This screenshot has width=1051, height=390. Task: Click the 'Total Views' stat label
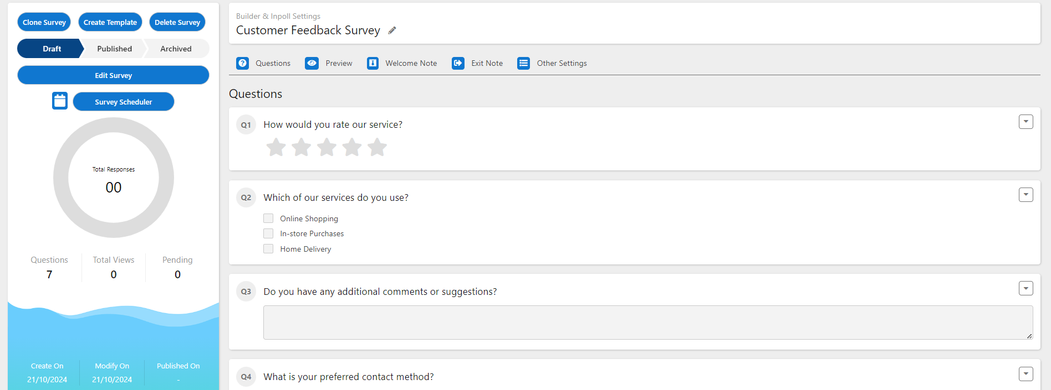(x=114, y=260)
